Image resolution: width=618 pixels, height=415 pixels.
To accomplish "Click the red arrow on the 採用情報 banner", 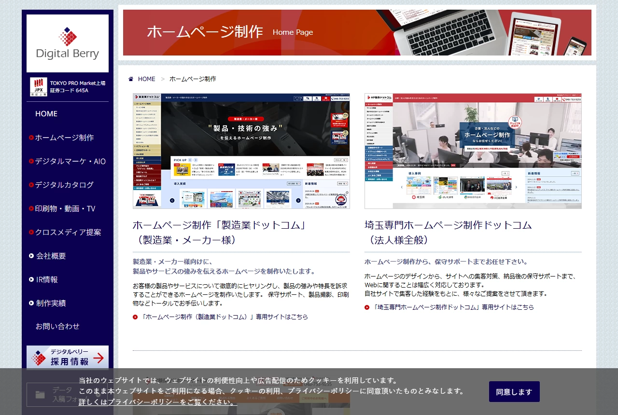I will (x=98, y=358).
